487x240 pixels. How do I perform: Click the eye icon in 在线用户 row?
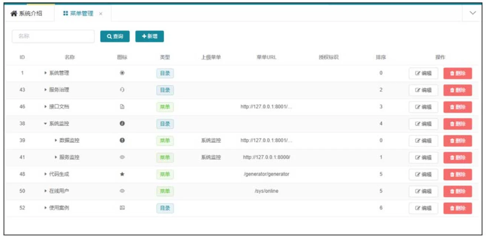[x=122, y=191]
